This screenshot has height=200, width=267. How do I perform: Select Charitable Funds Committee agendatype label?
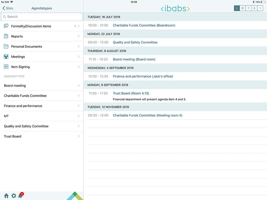(x=25, y=96)
